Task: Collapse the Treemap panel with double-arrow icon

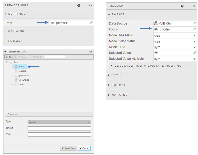Action: click(x=194, y=6)
